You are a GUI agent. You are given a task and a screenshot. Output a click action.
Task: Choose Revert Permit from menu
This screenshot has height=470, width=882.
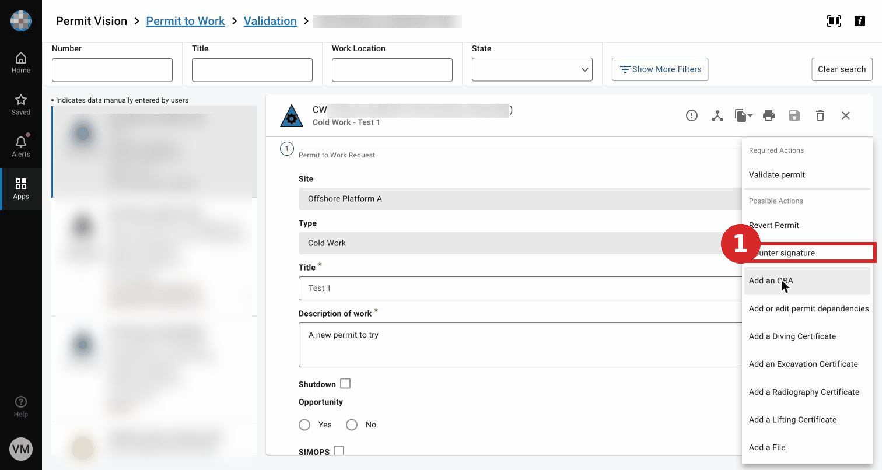point(807,225)
